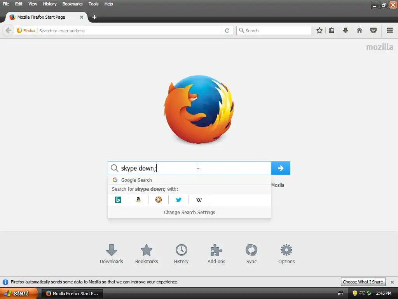Open the View menu
Screen dimensions: 398x299
tap(33, 4)
